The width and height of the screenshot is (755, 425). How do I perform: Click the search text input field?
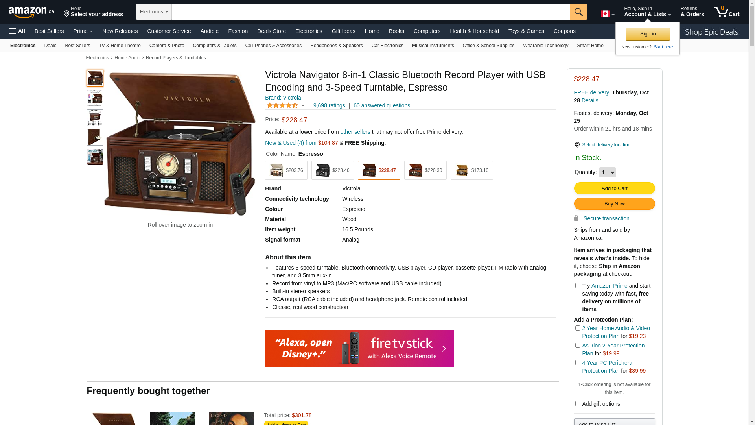[370, 12]
